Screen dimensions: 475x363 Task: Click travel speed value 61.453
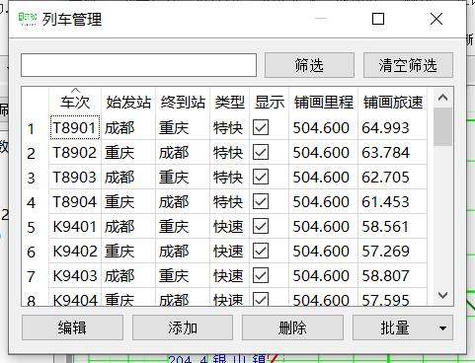click(385, 201)
